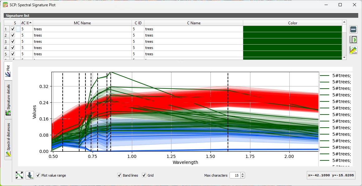Click the calculate spectral distances icon
Image resolution: width=362 pixels, height=186 pixels.
[x=353, y=50]
